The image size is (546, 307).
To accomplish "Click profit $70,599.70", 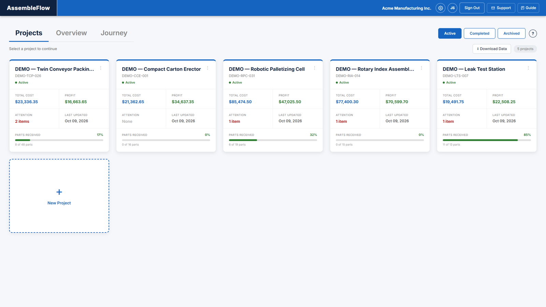I will [397, 102].
